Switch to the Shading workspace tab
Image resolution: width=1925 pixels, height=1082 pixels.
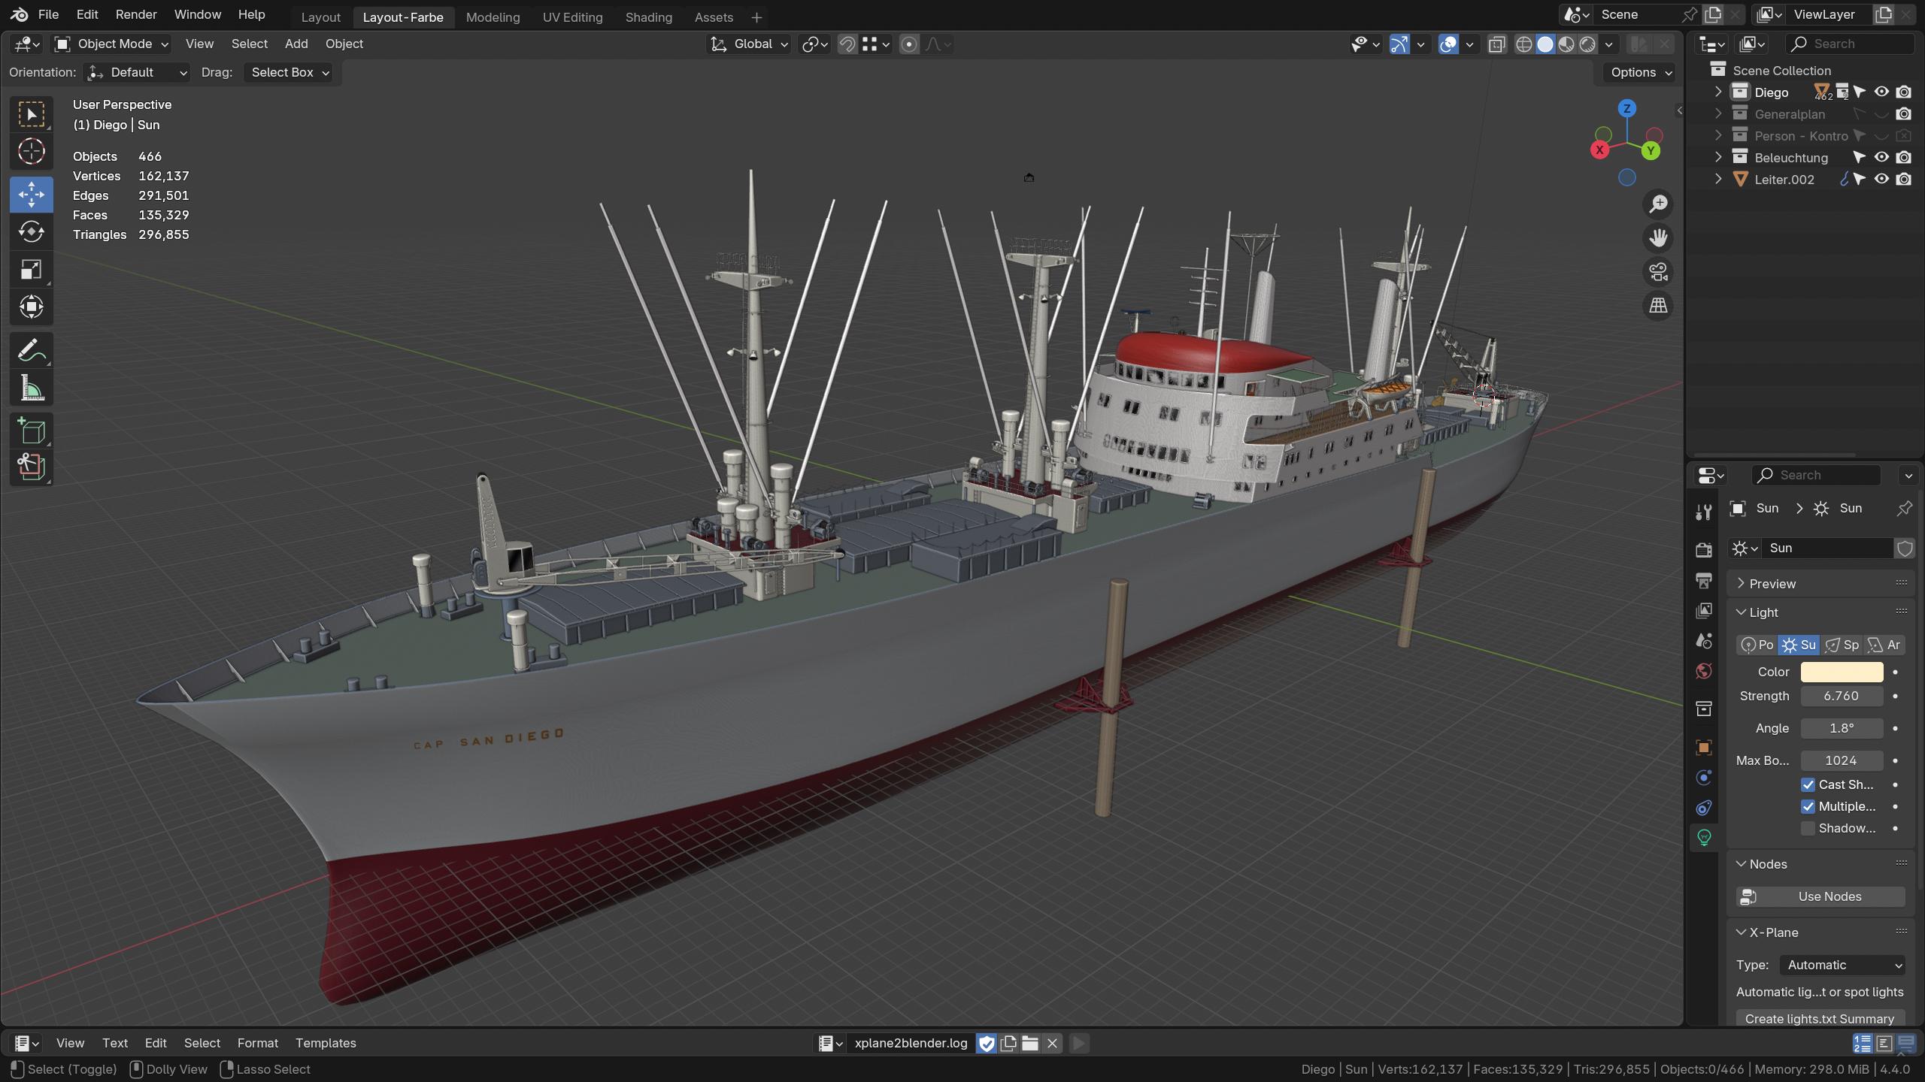[648, 17]
